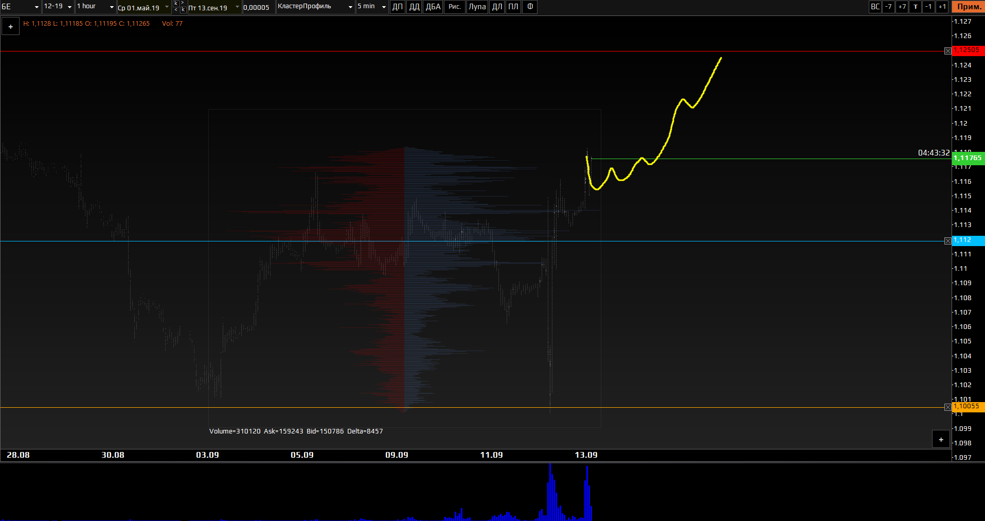
Task: Click the ДД toolbar button
Action: click(x=414, y=7)
